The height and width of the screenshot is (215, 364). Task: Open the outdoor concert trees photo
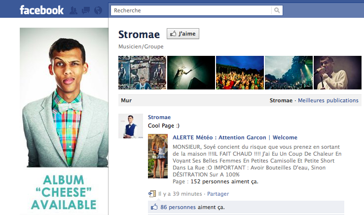(x=289, y=73)
